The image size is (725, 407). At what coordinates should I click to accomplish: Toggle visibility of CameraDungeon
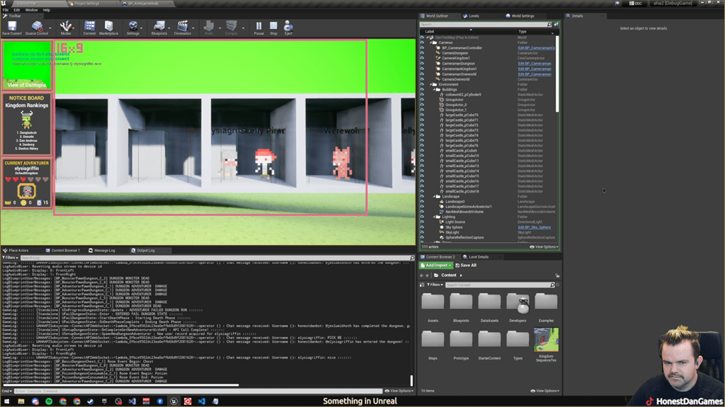click(x=422, y=52)
